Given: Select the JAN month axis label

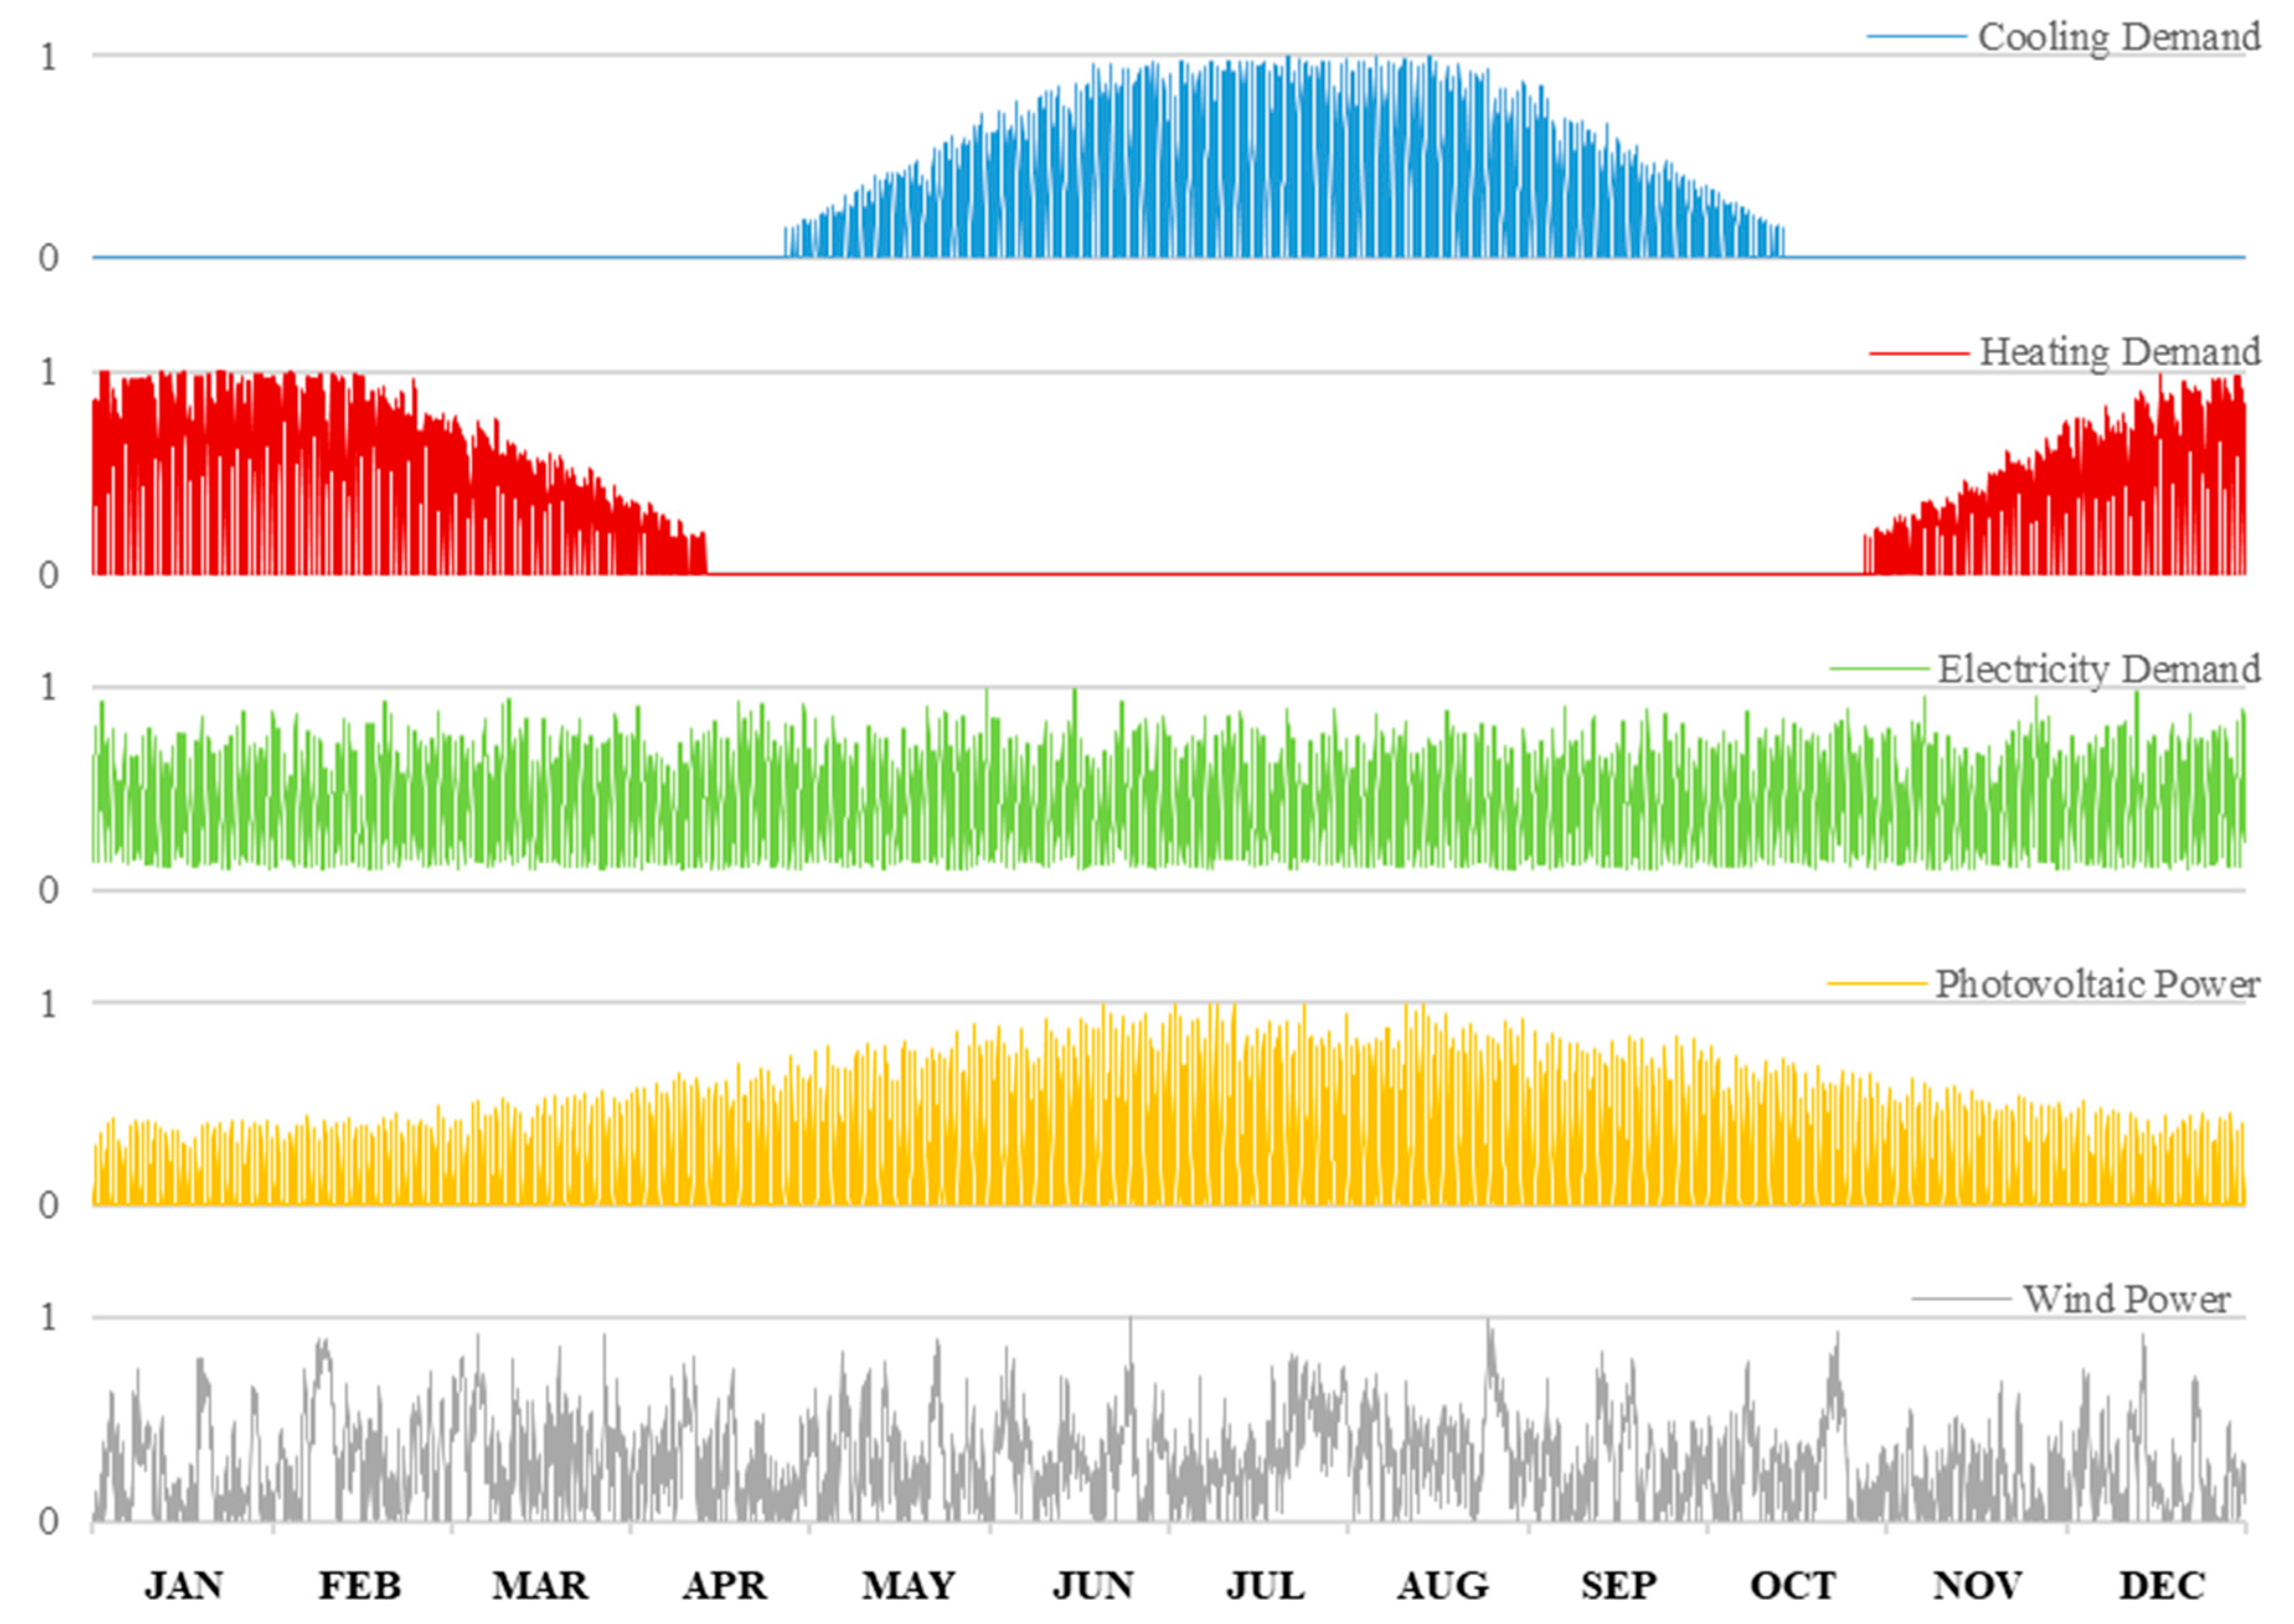Looking at the screenshot, I should point(183,1586).
